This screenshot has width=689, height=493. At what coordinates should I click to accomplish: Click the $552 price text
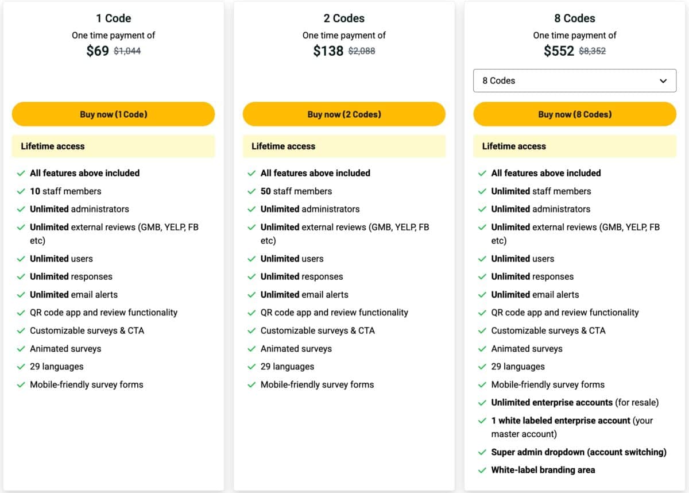click(559, 51)
